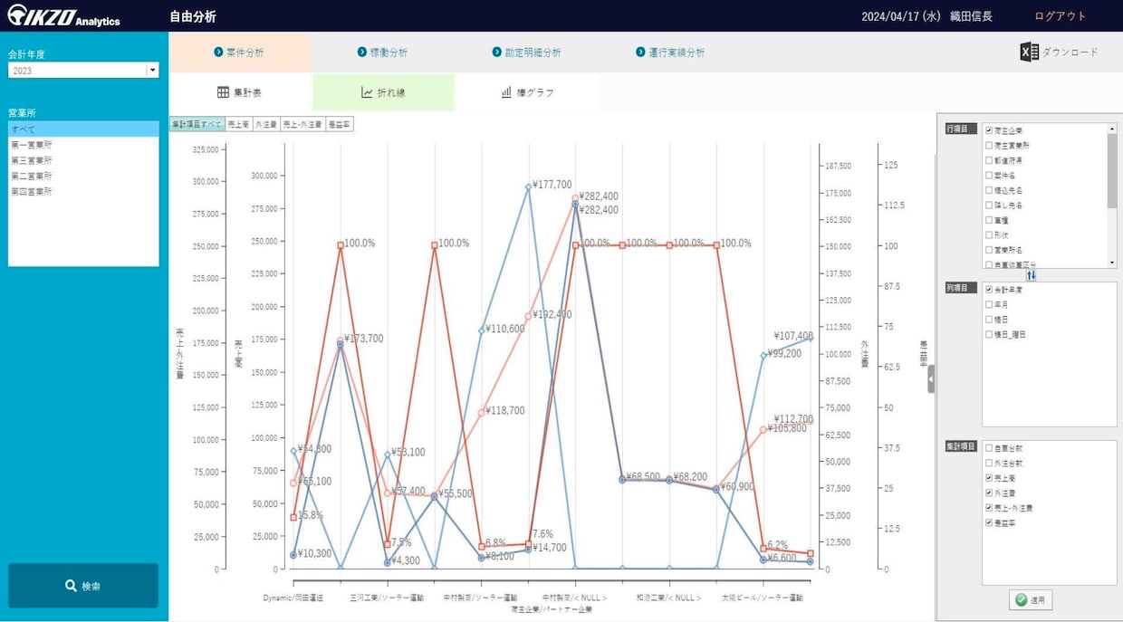Image resolution: width=1123 pixels, height=622 pixels.
Task: Select 第四営業所 in the 営業所 list
Action: coord(83,192)
